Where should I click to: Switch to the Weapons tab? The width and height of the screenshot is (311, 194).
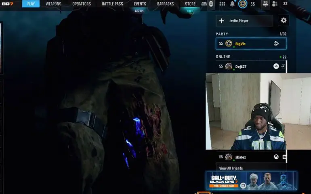[53, 4]
